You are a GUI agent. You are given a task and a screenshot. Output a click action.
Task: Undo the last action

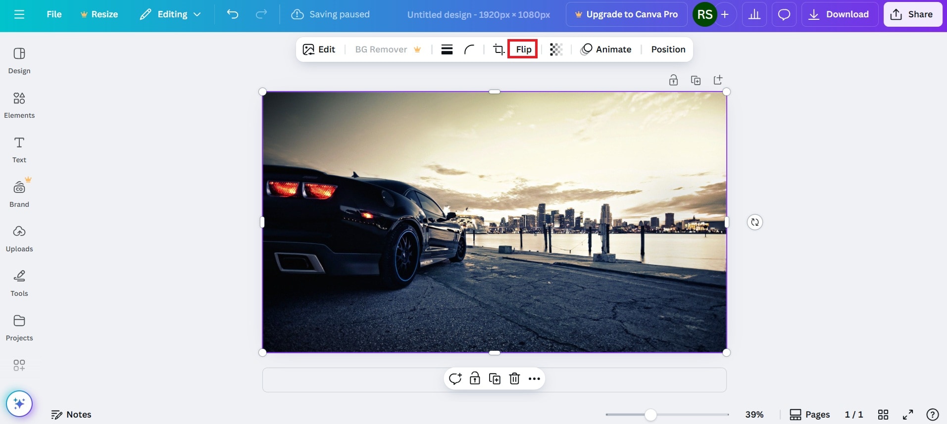tap(233, 14)
